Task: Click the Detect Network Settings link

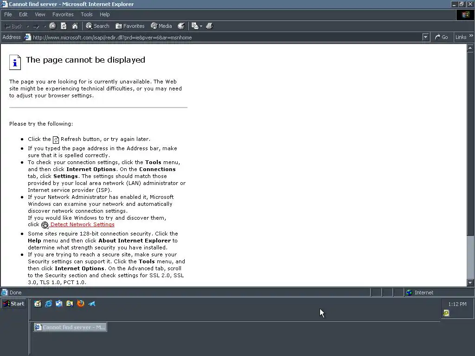Action: (x=83, y=224)
